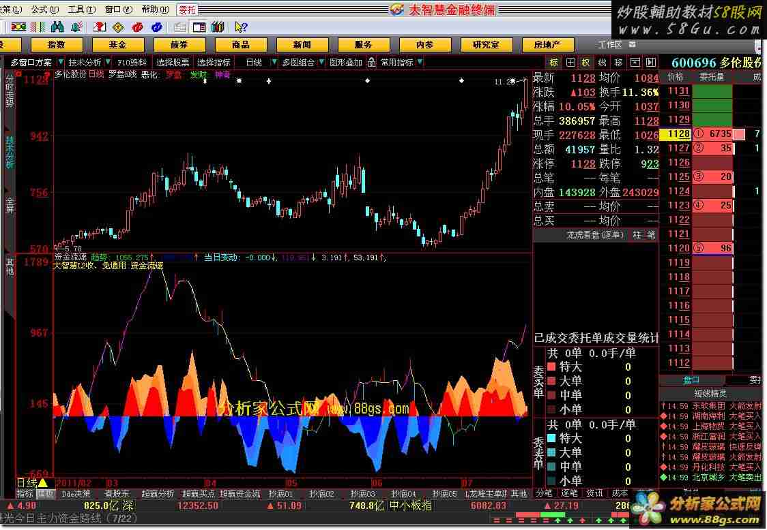Viewport: 767px width, 530px height.
Task: Click the play-to-end panel icon
Action: click(x=650, y=63)
